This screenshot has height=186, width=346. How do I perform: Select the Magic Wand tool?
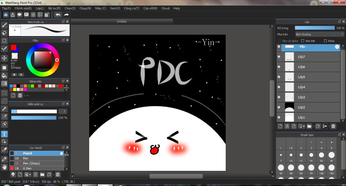tap(4, 108)
